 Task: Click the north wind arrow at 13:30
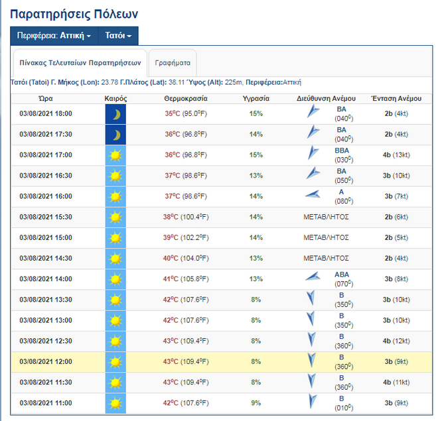pos(311,299)
